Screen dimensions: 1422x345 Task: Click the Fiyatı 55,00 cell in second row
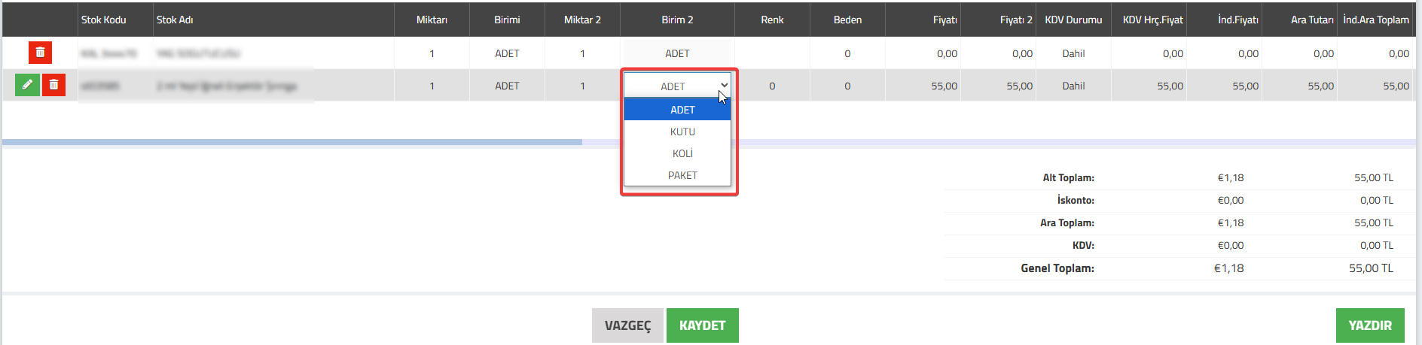point(923,86)
